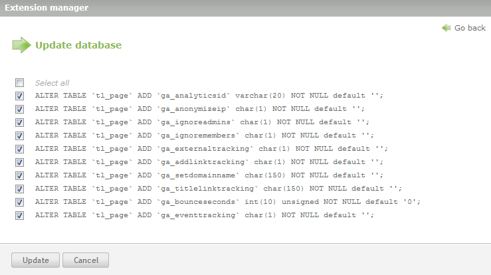Disable the ga_setdomainname statement checkbox

click(20, 175)
